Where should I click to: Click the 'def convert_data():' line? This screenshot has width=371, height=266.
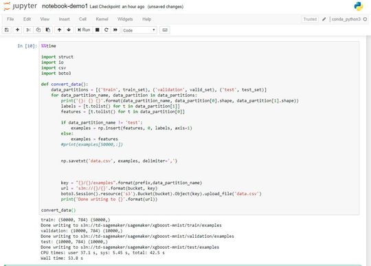(x=65, y=85)
